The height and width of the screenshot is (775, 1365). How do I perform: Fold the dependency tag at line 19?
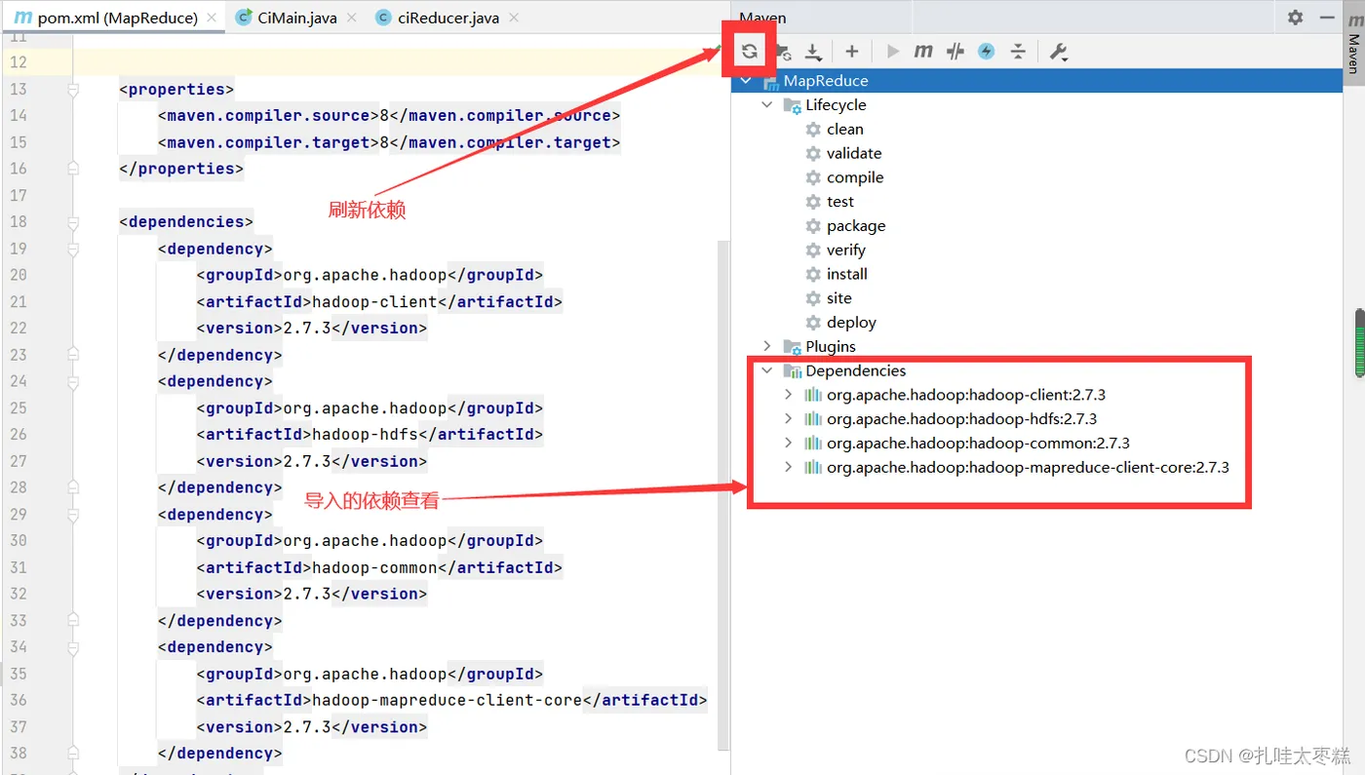(73, 249)
